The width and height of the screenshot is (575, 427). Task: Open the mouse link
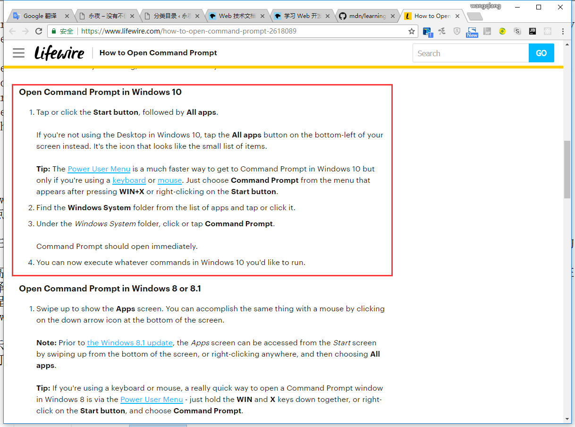click(169, 180)
